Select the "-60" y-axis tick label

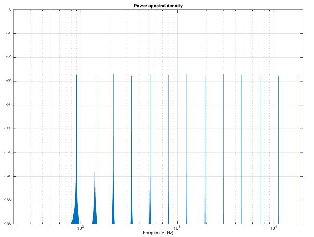tap(9, 81)
